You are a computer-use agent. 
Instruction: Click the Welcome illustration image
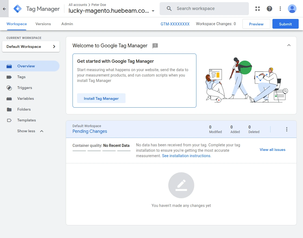(246, 80)
